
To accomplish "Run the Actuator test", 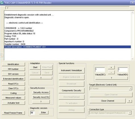I will click(x=13, y=103).
